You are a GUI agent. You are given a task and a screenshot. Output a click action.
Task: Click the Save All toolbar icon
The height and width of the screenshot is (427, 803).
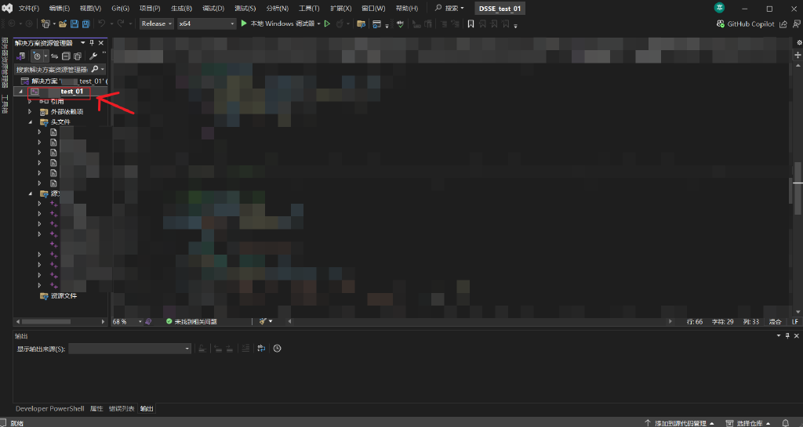tap(85, 24)
